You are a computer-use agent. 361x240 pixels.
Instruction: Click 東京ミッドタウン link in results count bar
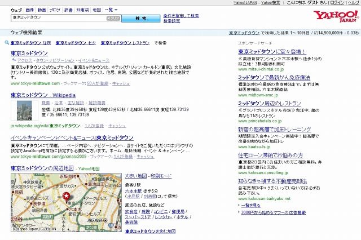(244, 33)
